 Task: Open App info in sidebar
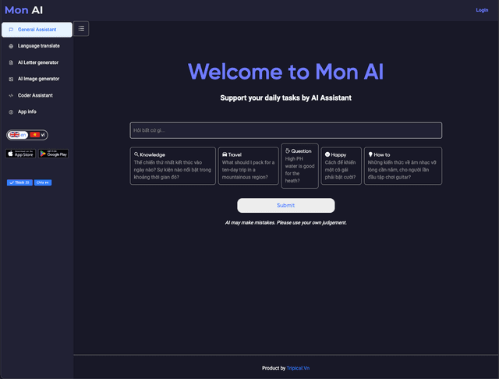[x=37, y=112]
